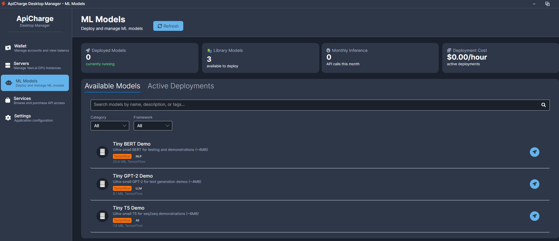Click the Tiny GPT-2 Demo model title

click(x=133, y=176)
